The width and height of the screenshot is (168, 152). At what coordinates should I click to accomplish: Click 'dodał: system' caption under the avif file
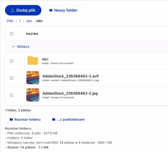(x=71, y=80)
